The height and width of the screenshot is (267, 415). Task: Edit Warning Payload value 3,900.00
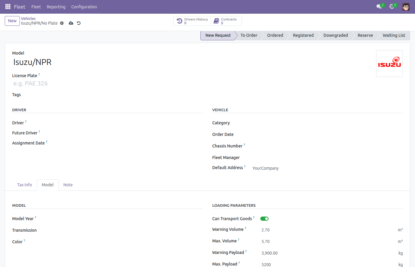pyautogui.click(x=328, y=253)
